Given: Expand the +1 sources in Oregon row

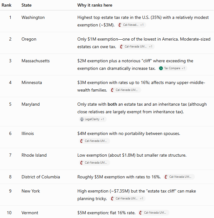Looking at the screenshot, I should pyautogui.click(x=151, y=47).
